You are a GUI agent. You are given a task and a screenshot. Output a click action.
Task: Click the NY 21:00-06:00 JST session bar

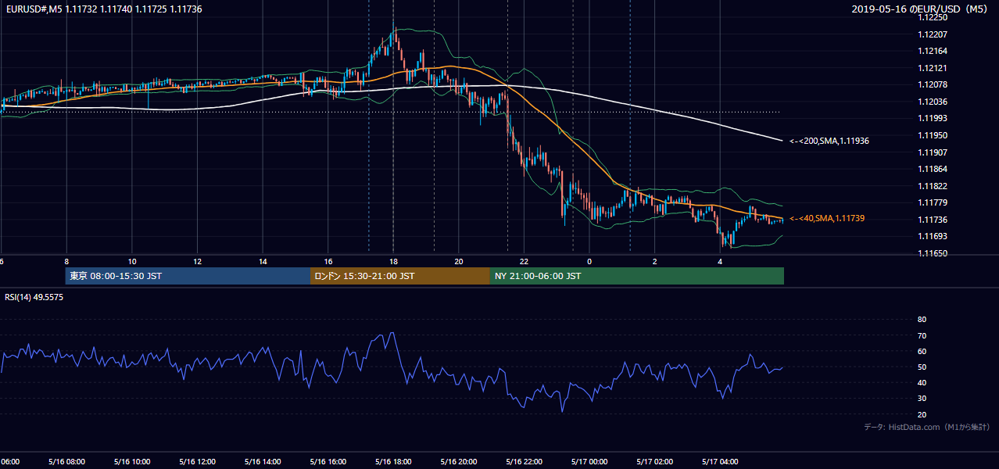pyautogui.click(x=637, y=276)
